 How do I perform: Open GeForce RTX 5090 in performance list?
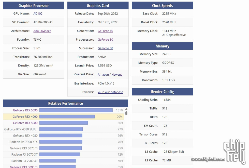pyautogui.click(x=25, y=110)
